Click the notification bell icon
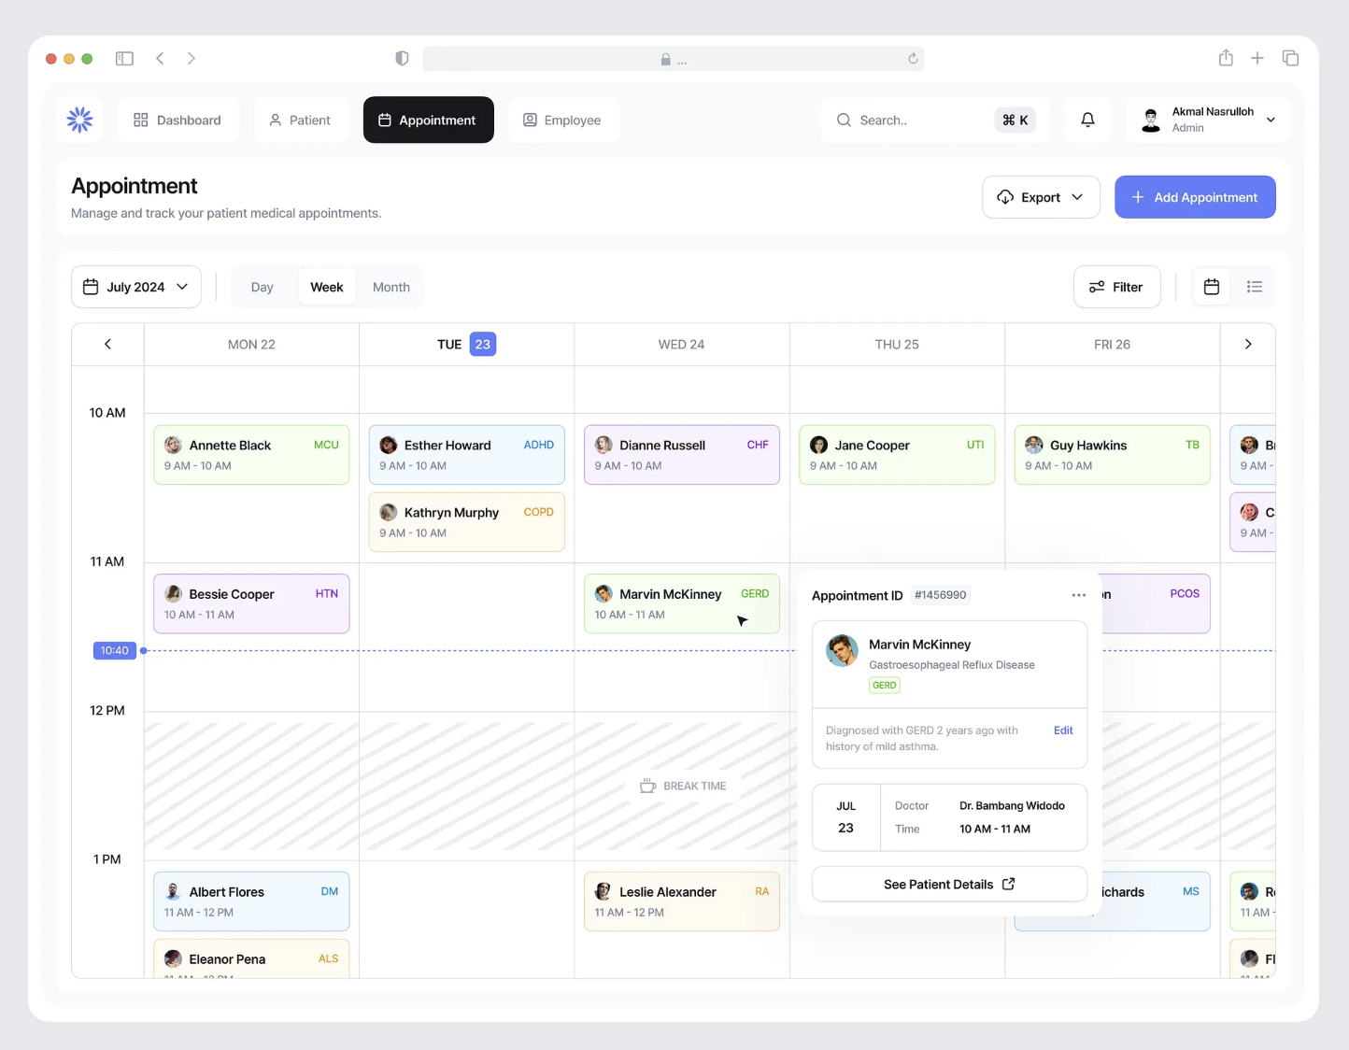 pyautogui.click(x=1087, y=120)
